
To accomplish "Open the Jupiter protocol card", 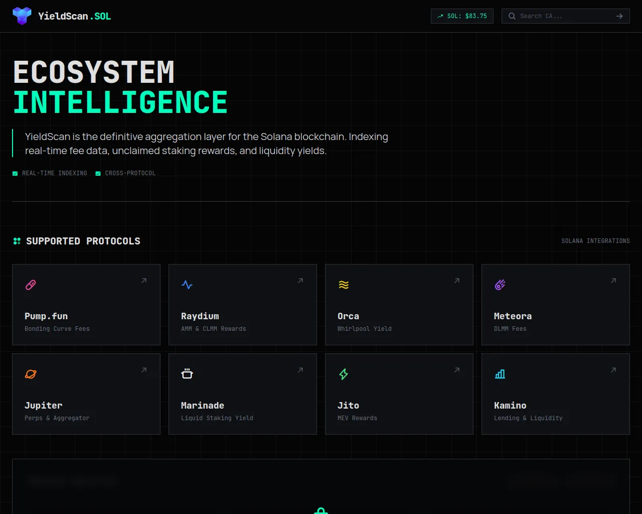I will tap(86, 394).
